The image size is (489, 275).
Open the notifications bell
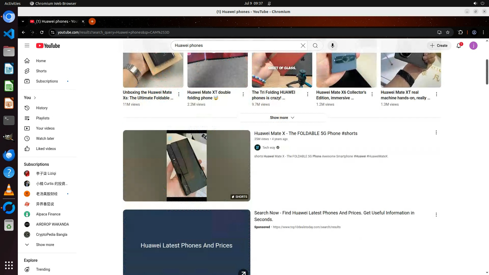click(x=459, y=46)
